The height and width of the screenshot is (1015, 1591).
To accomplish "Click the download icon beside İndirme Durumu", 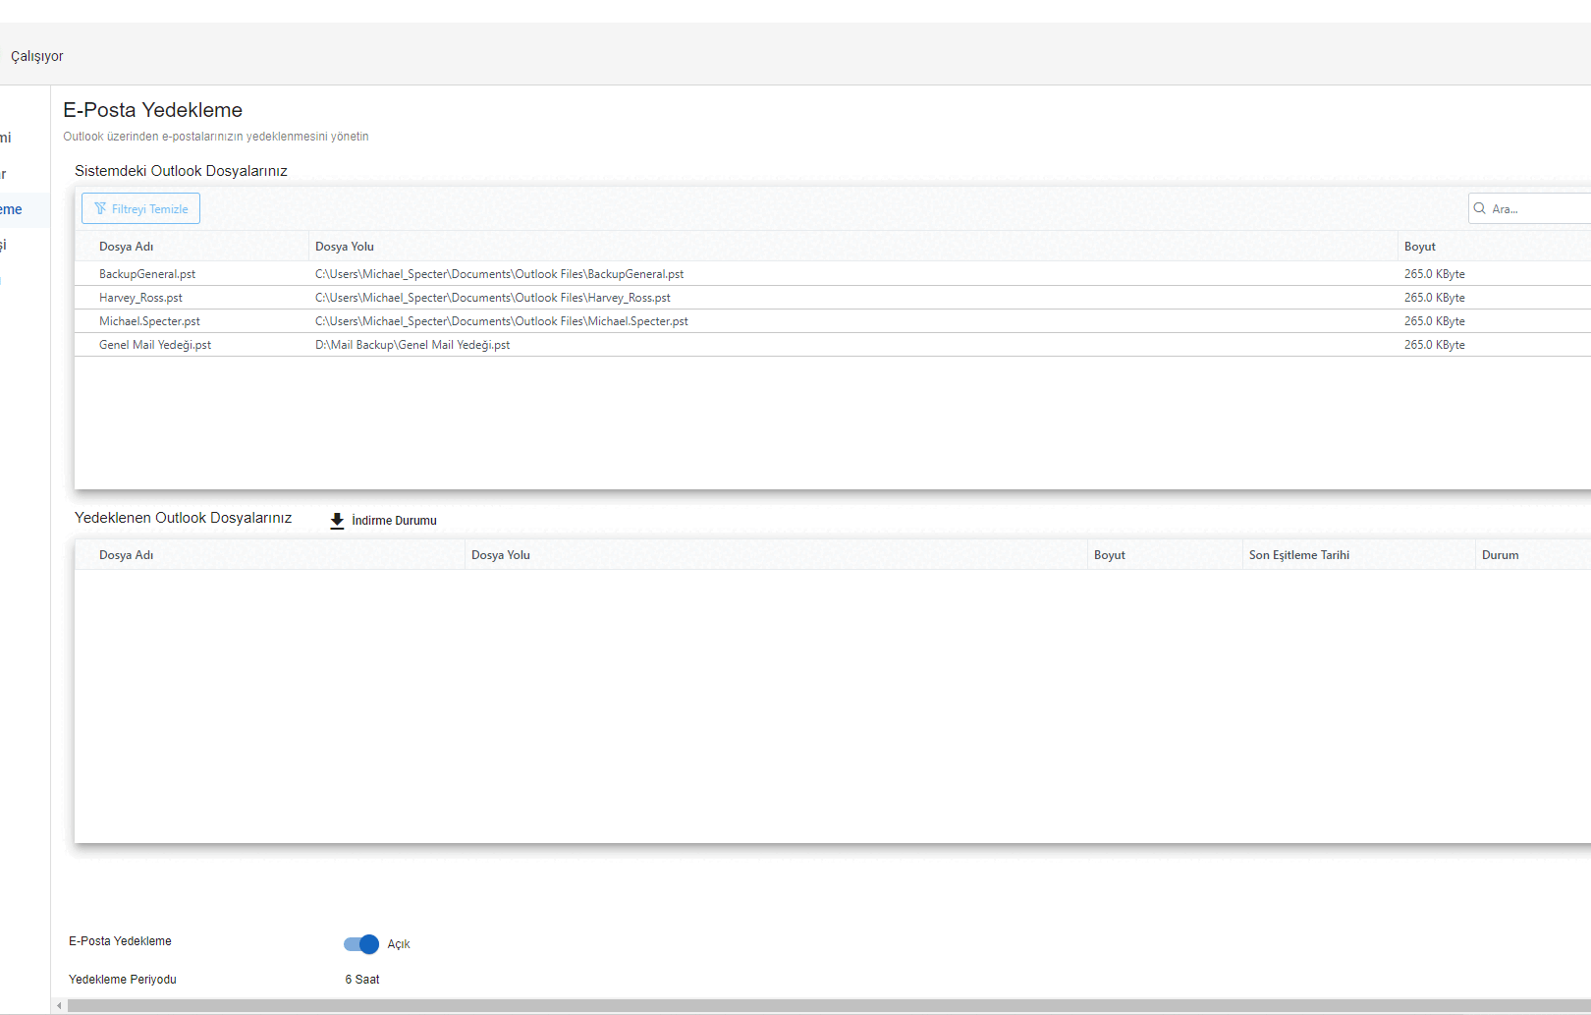I will (x=337, y=521).
